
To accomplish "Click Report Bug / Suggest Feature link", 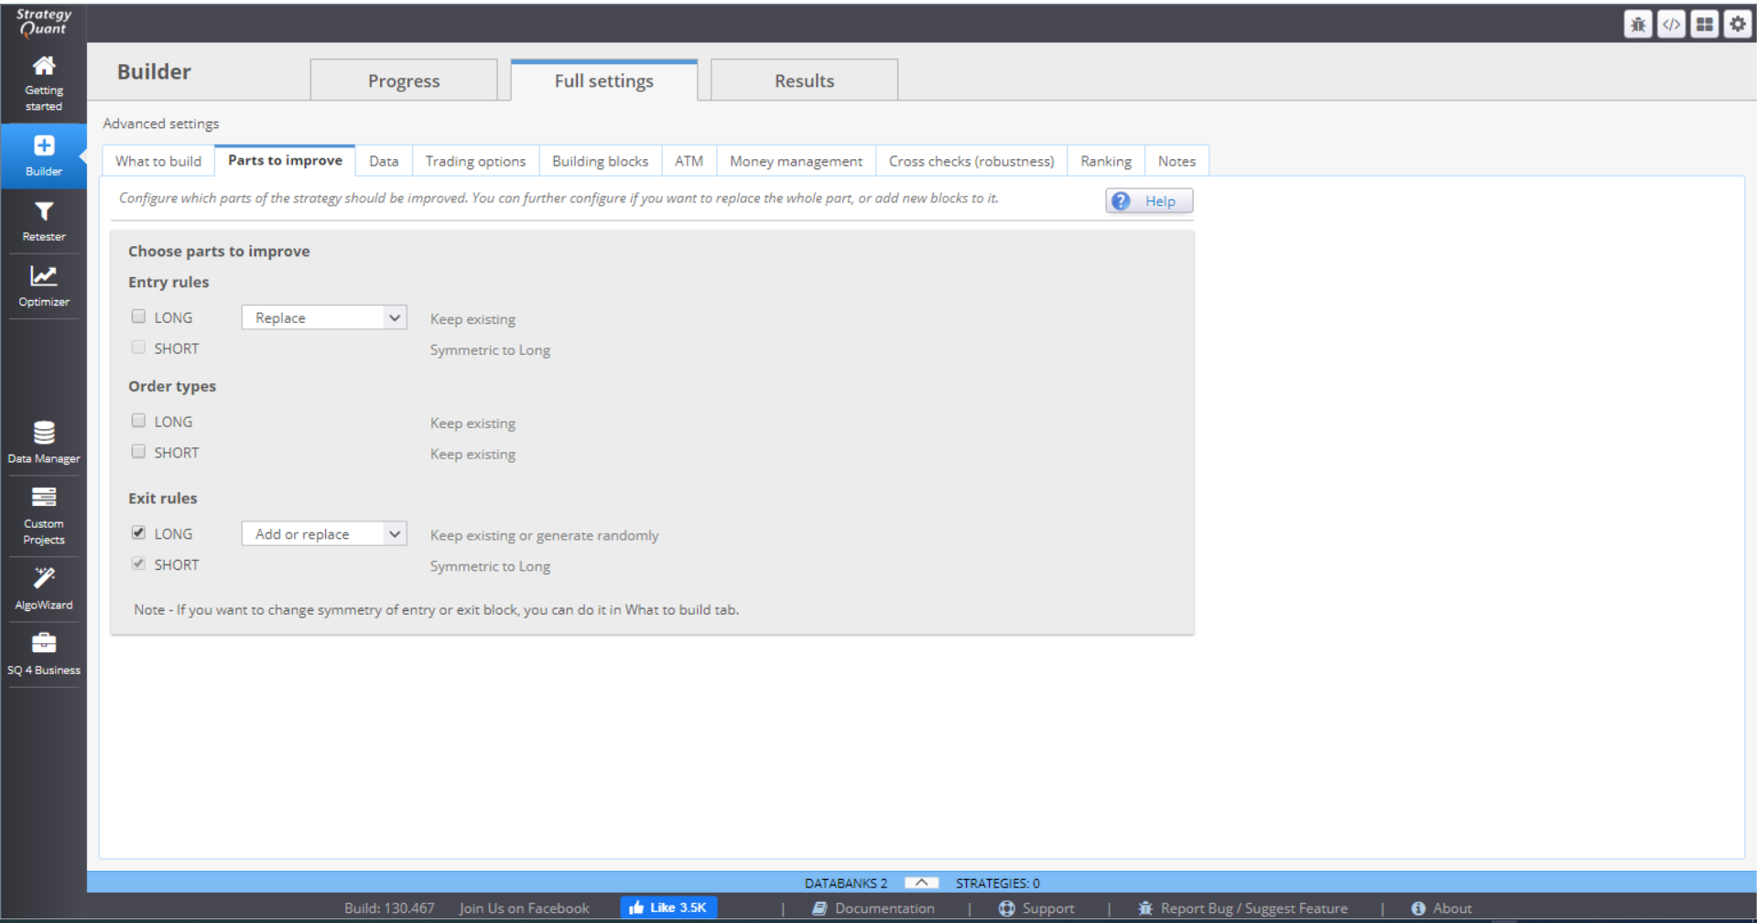I will [x=1254, y=908].
